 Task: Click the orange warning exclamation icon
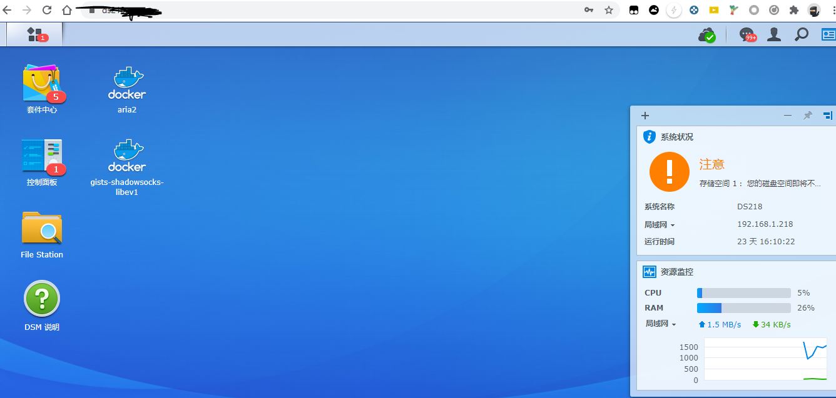click(x=669, y=171)
